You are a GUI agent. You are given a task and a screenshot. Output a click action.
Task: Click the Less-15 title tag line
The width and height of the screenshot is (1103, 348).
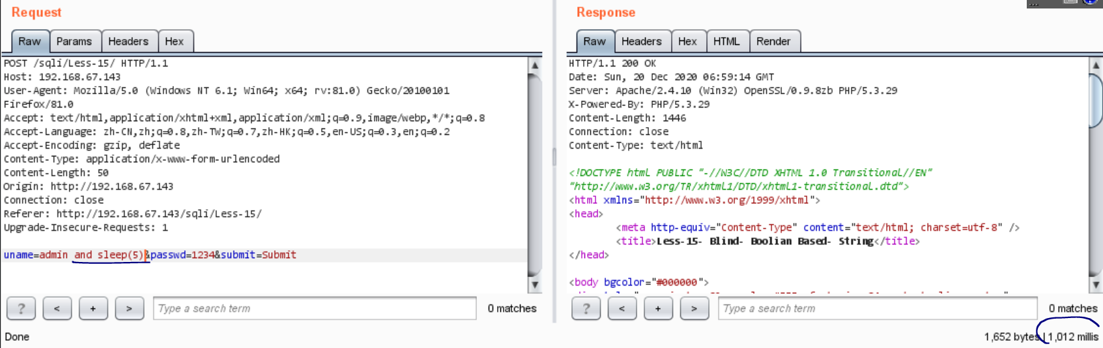tap(767, 241)
